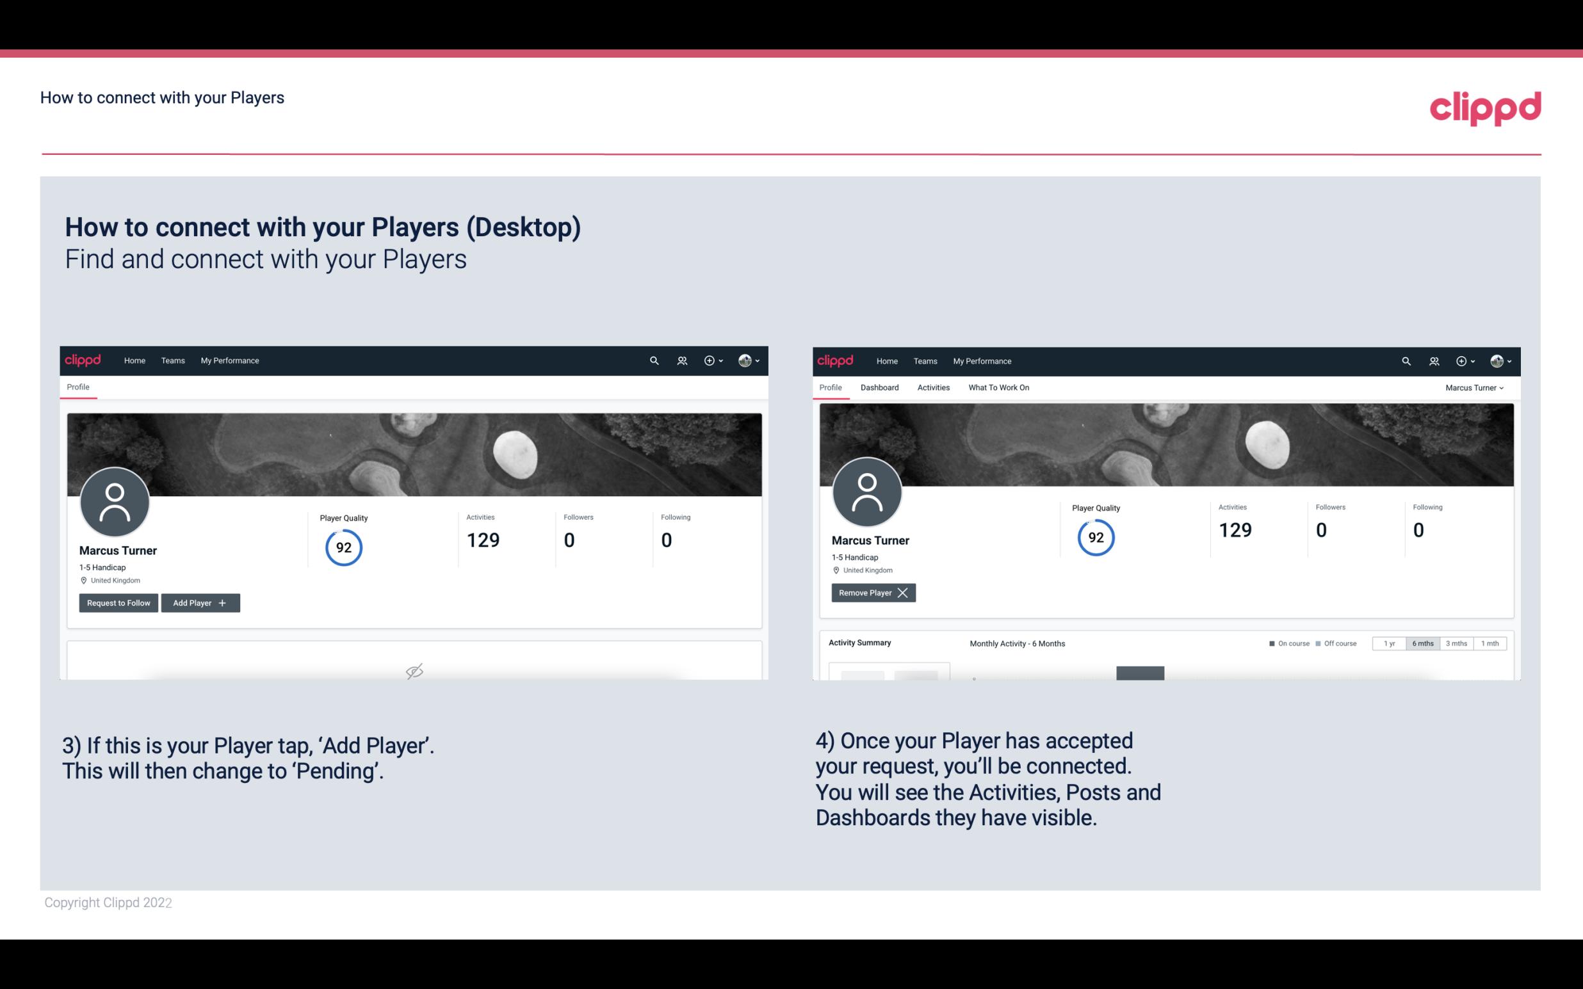
Task: Click the 'Activities' tab on player profile
Action: [x=932, y=387]
